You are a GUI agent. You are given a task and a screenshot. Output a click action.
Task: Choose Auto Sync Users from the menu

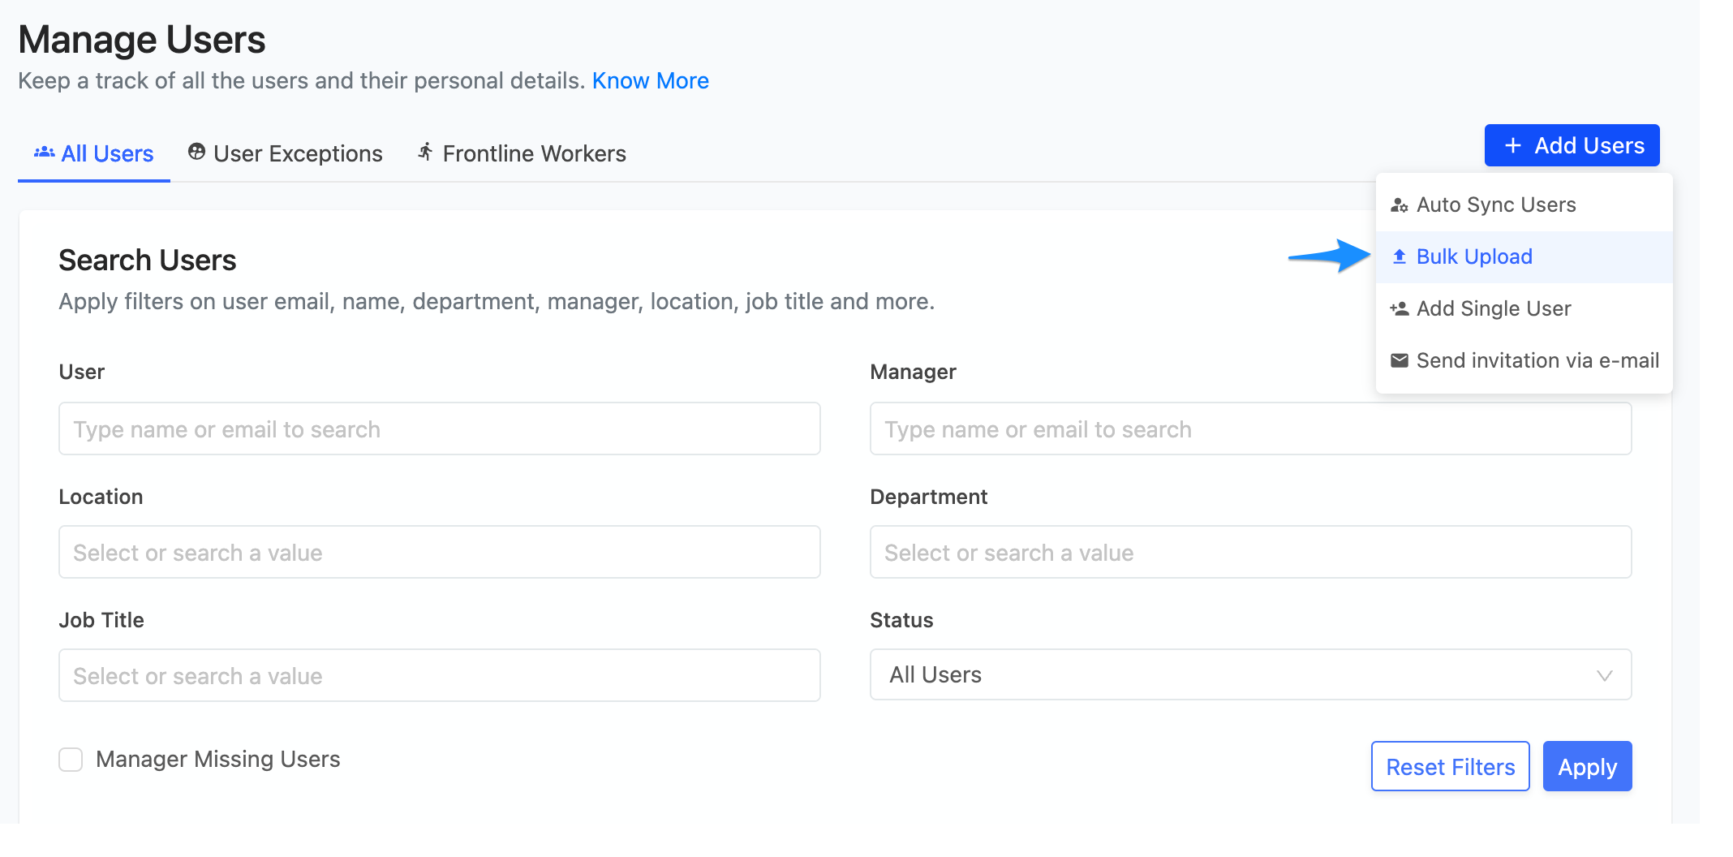[1524, 205]
